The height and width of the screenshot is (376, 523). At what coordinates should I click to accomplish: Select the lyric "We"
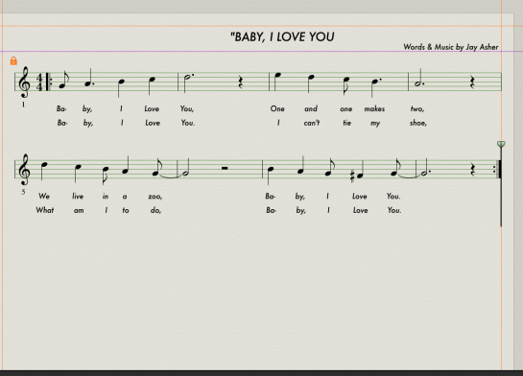tap(44, 196)
